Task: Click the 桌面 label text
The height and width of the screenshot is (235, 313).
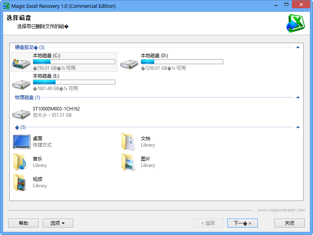Action: click(x=38, y=139)
